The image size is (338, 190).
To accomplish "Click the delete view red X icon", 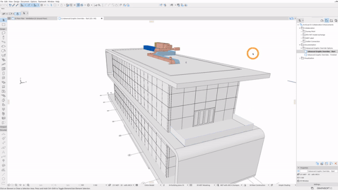I will pos(335,164).
